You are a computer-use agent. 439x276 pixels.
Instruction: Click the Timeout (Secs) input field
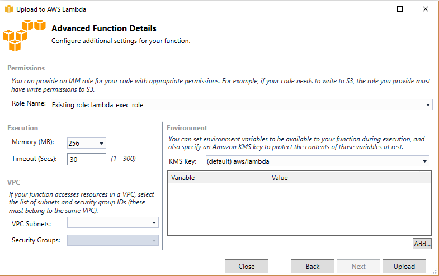87,159
